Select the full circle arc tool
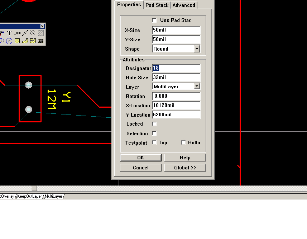The height and width of the screenshot is (239, 307). click(9, 41)
